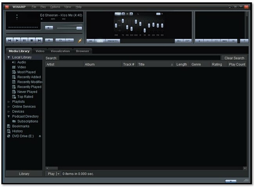Click the left arrow above the equalizer
This screenshot has height=187, width=254.
tap(123, 14)
